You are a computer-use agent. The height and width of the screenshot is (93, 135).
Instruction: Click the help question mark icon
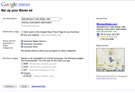(x=61, y=18)
